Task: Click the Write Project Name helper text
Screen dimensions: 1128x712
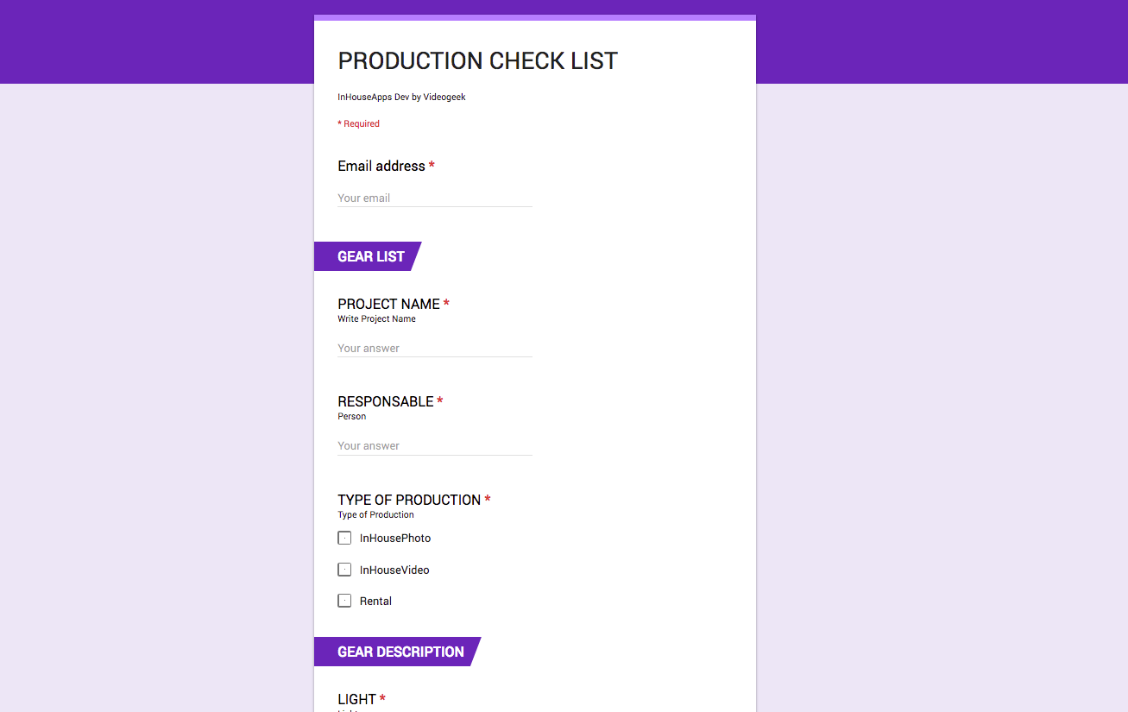Action: tap(376, 318)
